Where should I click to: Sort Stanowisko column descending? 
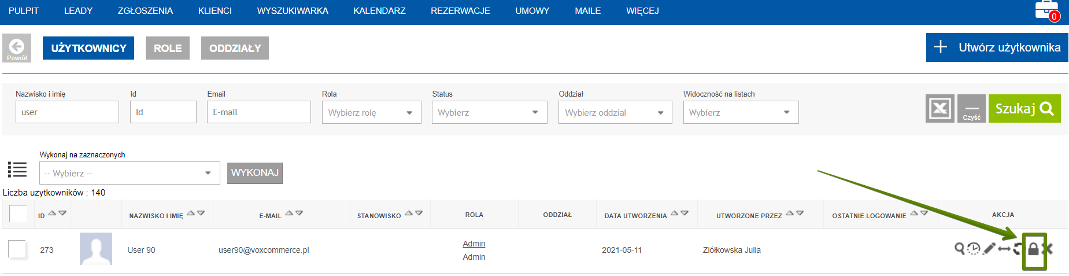(419, 214)
